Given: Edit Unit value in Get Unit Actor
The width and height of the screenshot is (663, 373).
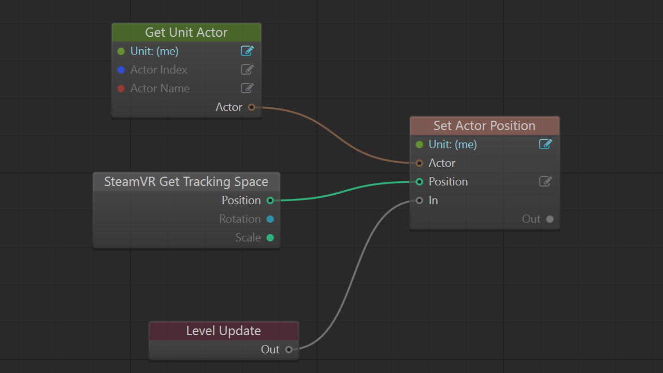Looking at the screenshot, I should 247,51.
